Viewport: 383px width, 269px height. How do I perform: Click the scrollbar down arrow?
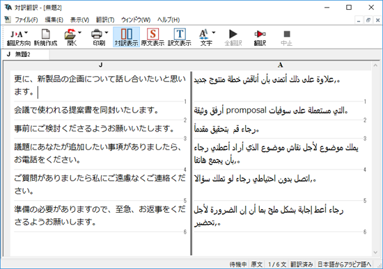(x=375, y=252)
